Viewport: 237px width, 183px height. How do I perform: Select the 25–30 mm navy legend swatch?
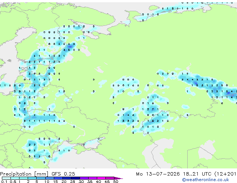[x=76, y=178]
